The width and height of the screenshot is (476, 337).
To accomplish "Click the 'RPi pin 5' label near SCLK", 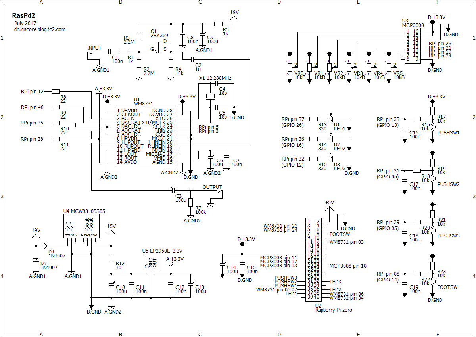I will (209, 127).
